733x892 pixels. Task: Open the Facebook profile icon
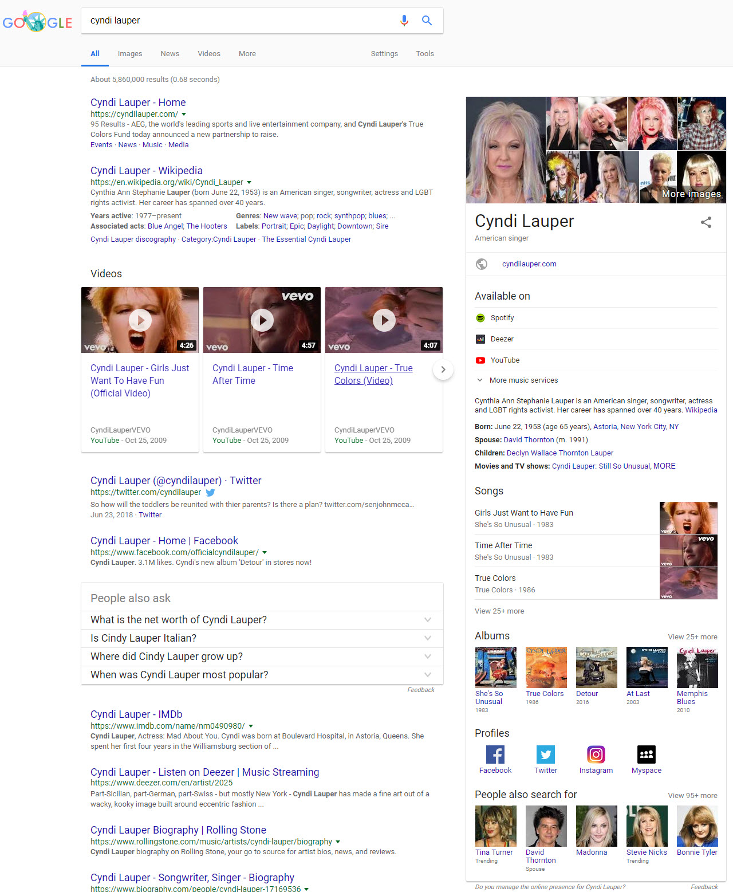pyautogui.click(x=495, y=755)
